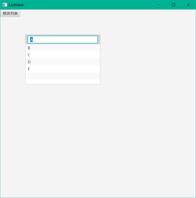Choose list row D

(x=63, y=62)
